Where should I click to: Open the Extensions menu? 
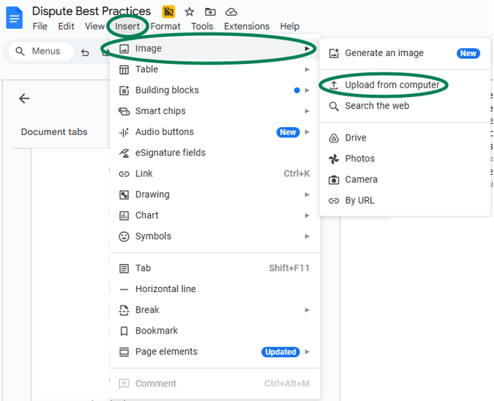246,27
